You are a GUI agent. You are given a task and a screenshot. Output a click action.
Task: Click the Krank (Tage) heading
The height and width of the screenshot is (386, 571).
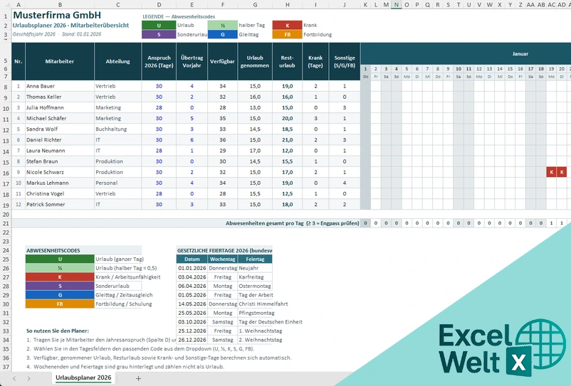pos(315,61)
